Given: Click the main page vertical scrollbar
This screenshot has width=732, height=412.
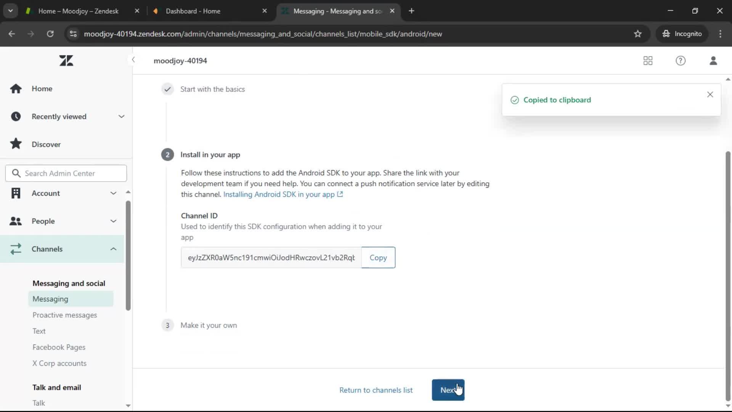Looking at the screenshot, I should tap(728, 277).
